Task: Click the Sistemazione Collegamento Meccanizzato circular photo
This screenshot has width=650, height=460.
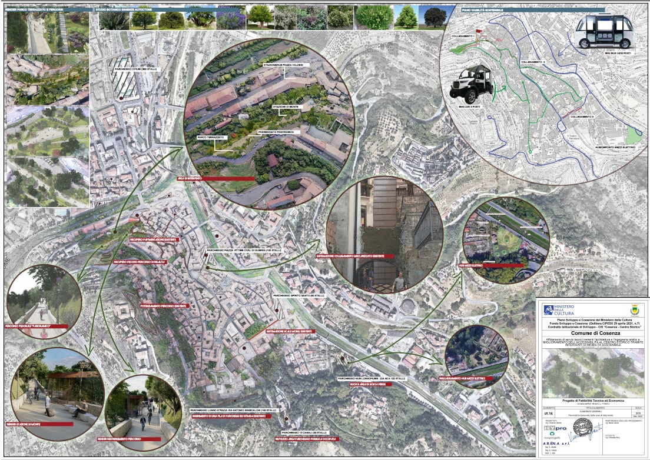Action: tap(384, 235)
